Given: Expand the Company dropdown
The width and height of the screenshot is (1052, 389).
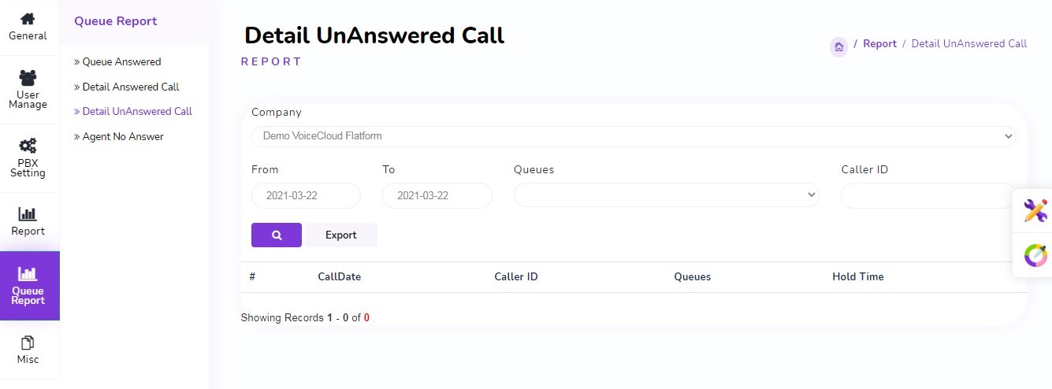Looking at the screenshot, I should [x=633, y=136].
